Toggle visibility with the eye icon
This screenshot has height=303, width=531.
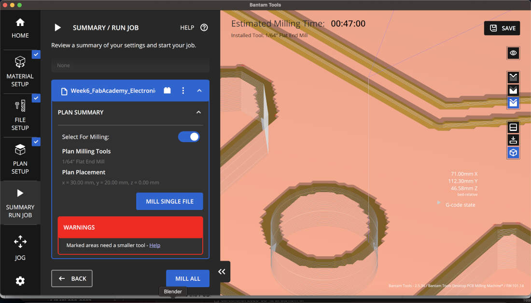pos(513,53)
